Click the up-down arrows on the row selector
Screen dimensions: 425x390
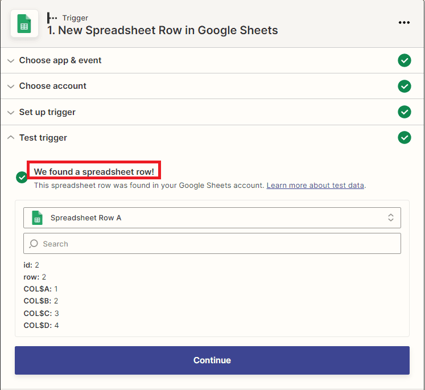click(x=391, y=217)
